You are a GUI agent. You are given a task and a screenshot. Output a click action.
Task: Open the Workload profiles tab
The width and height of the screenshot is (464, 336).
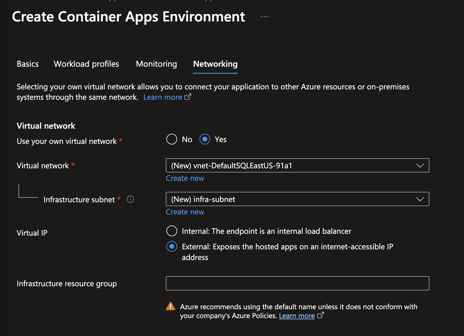[86, 64]
